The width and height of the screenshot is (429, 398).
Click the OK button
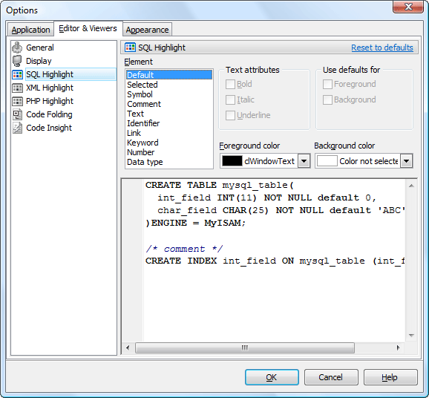pyautogui.click(x=272, y=377)
